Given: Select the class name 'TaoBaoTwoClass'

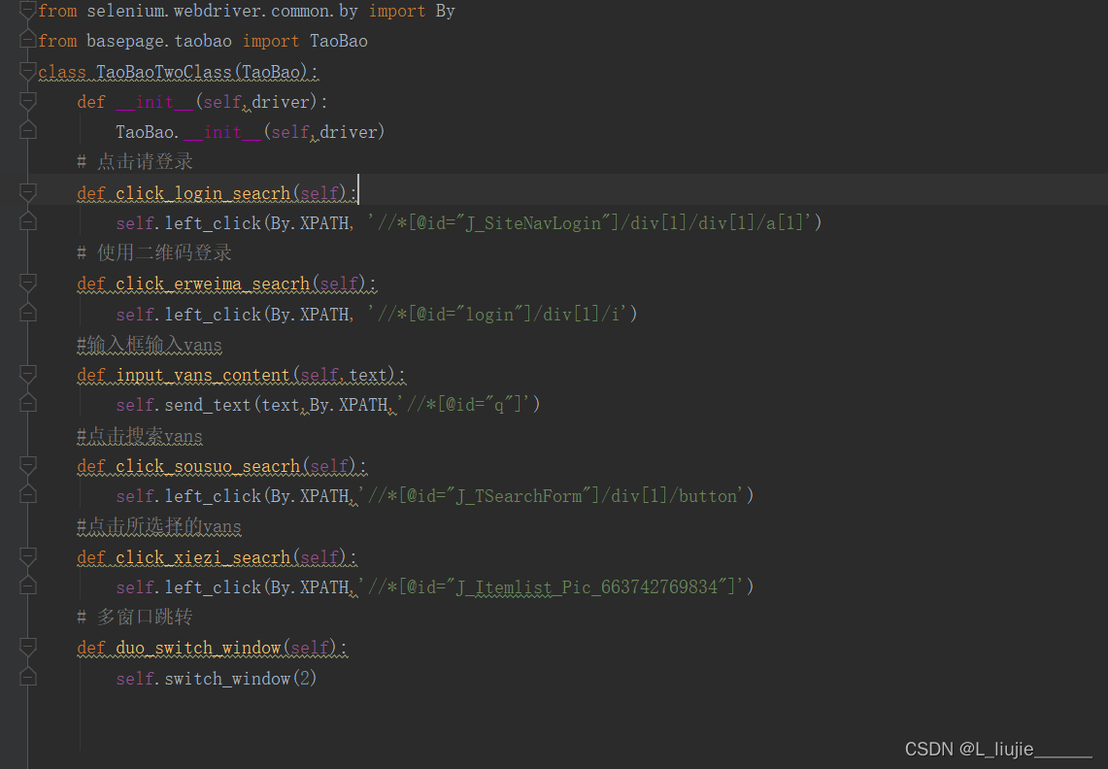Looking at the screenshot, I should (x=164, y=72).
